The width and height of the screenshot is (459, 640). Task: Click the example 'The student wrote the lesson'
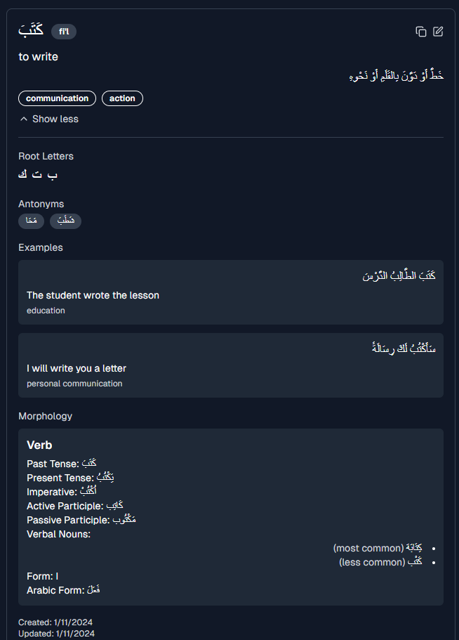[93, 295]
